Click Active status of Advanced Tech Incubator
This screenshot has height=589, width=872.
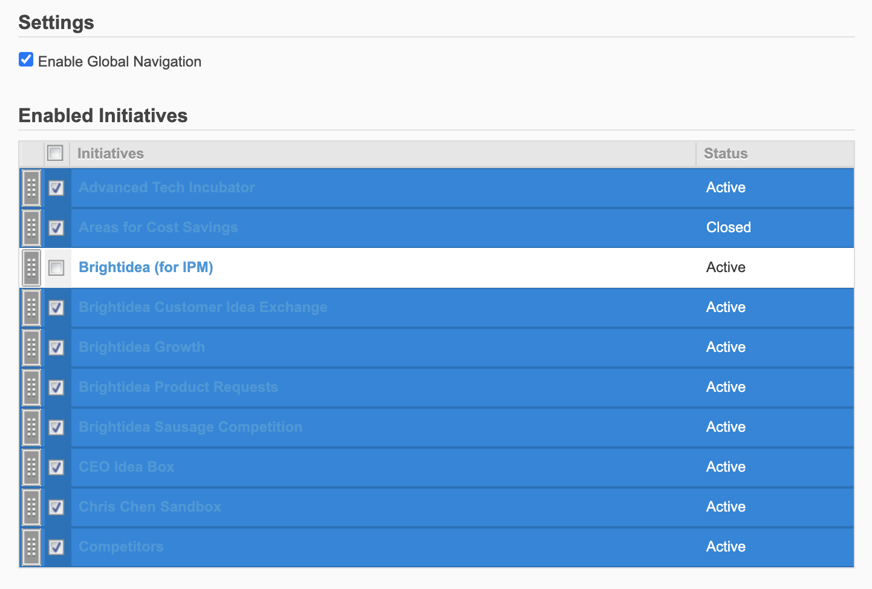[x=726, y=187]
